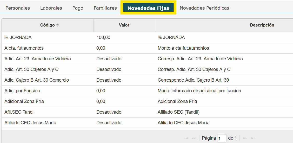Viewport: 293px width, 143px height.
Task: Switch to Novedades Periódicas tab
Action: pyautogui.click(x=204, y=8)
